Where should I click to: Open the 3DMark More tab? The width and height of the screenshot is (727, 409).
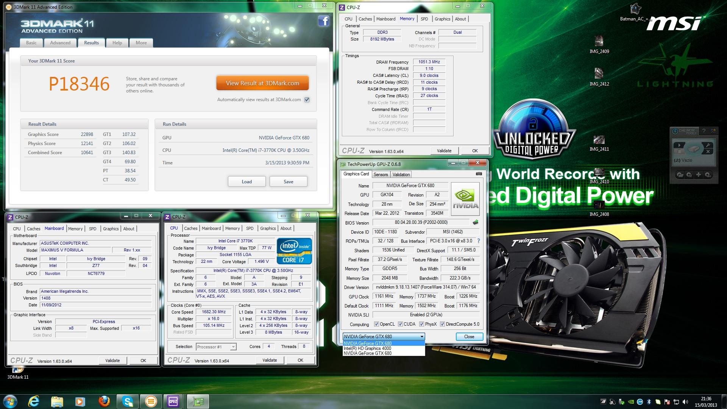pos(141,43)
